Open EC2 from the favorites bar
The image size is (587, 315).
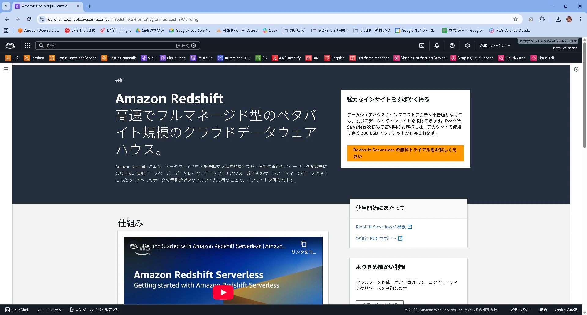point(12,58)
